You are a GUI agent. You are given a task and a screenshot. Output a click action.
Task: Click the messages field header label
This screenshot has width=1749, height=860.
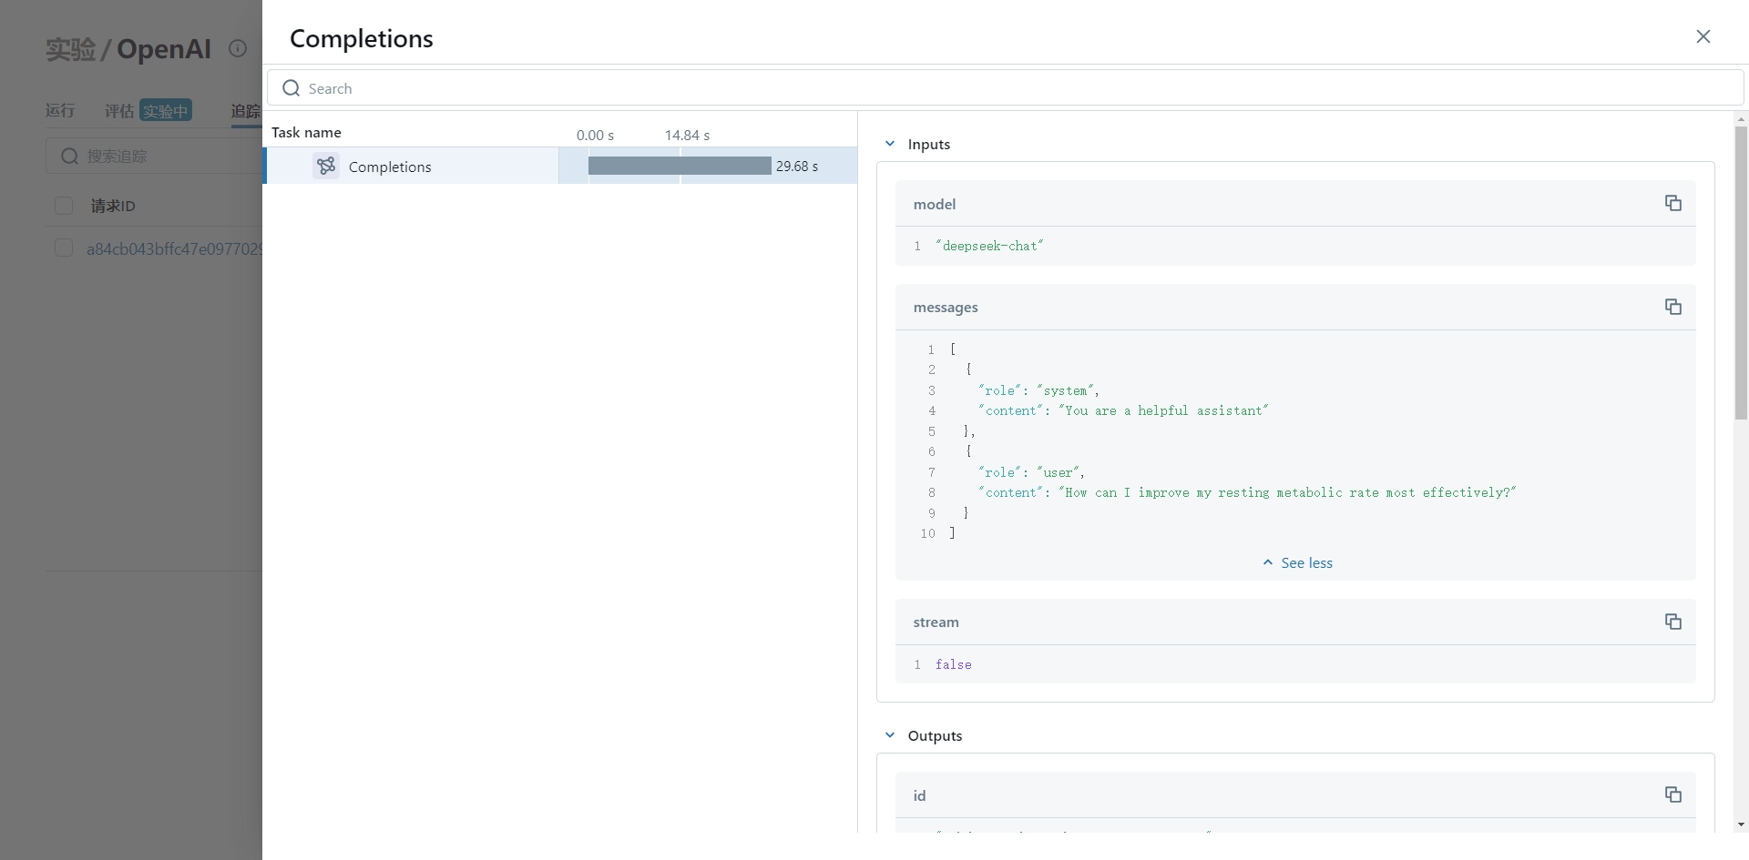(x=946, y=308)
